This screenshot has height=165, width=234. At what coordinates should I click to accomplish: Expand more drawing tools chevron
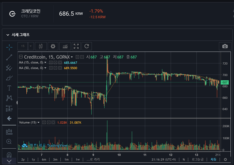(9, 161)
